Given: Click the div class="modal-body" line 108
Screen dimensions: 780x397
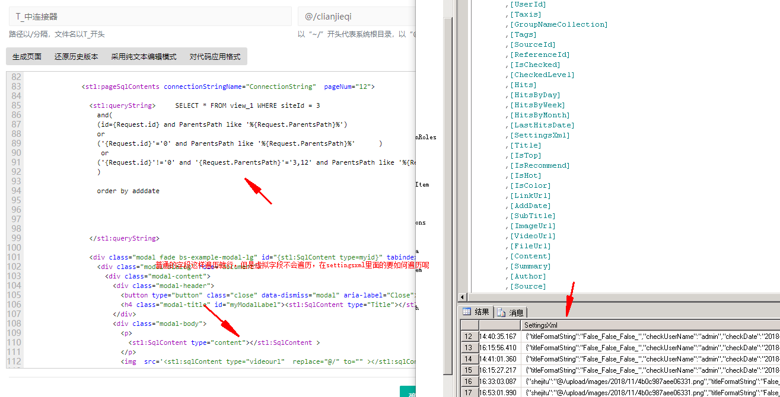Looking at the screenshot, I should (160, 324).
